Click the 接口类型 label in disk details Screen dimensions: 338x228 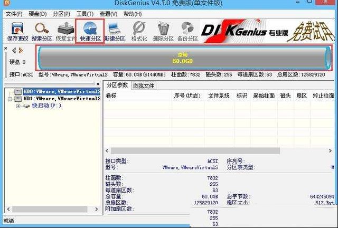click(x=117, y=161)
